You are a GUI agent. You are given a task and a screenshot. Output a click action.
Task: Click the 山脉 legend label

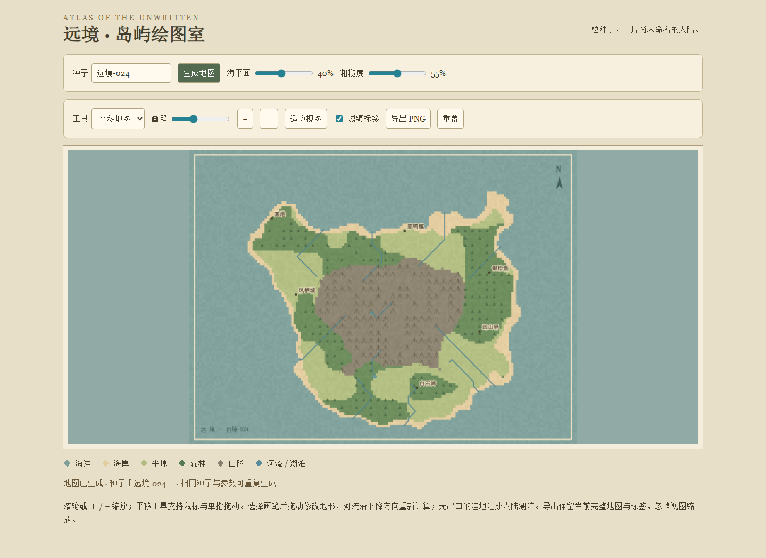(x=236, y=463)
